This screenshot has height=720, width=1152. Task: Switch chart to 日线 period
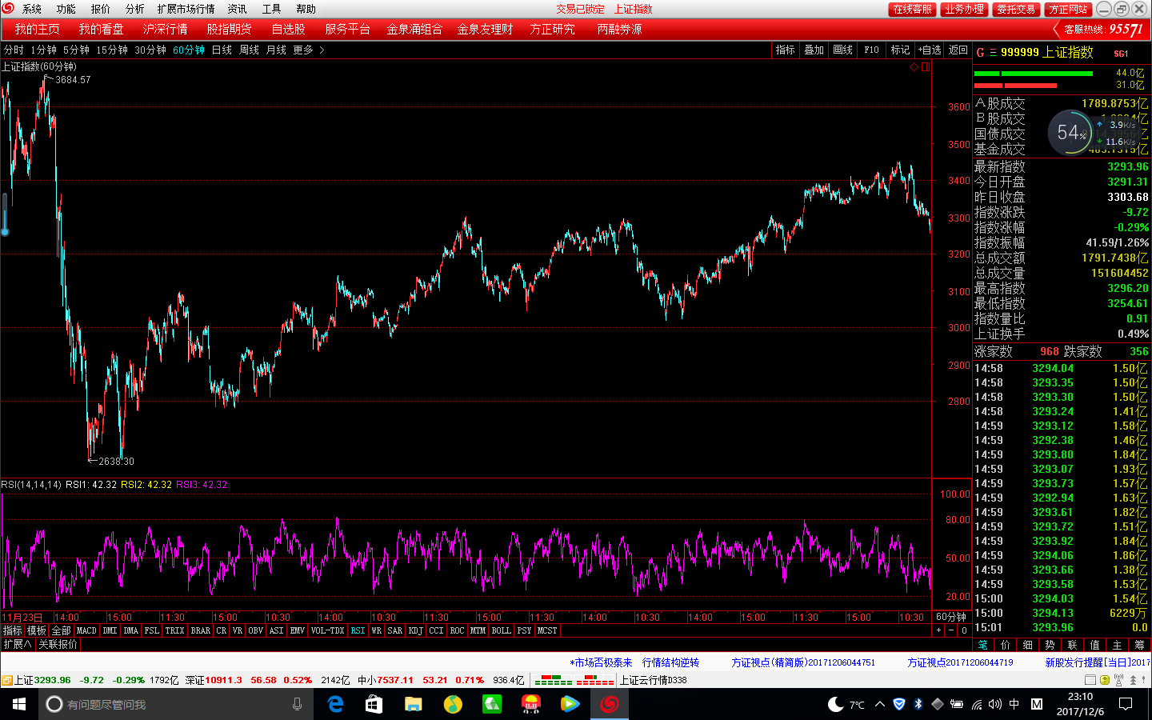(x=222, y=50)
